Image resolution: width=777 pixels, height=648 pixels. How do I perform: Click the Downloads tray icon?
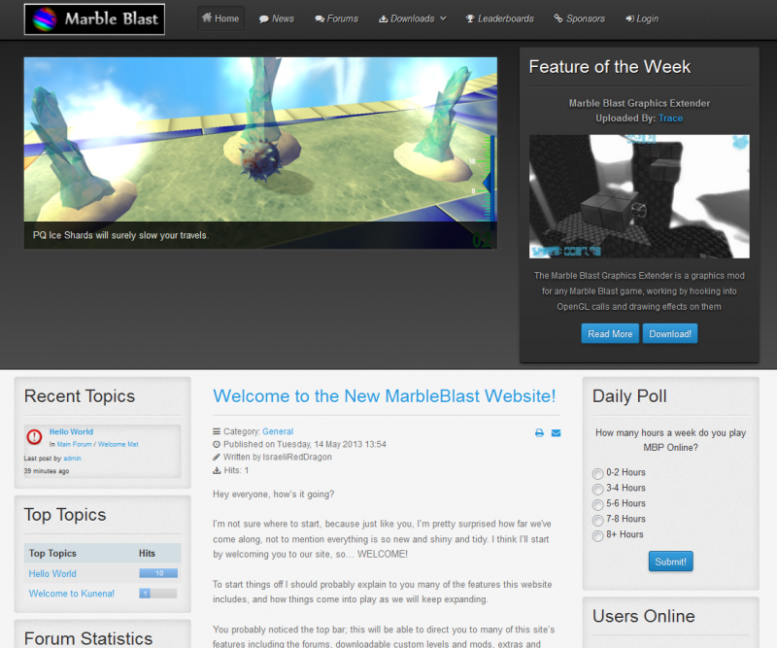click(383, 18)
